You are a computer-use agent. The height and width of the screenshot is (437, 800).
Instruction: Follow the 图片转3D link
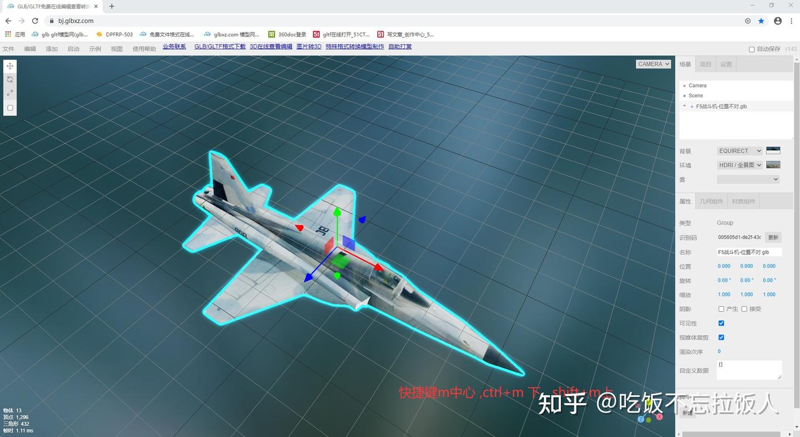309,47
